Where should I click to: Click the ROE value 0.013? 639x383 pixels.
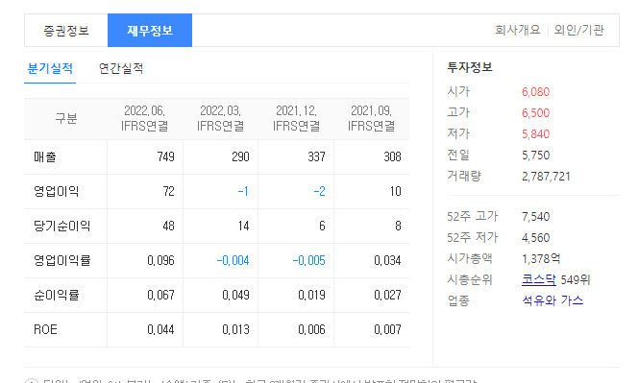(x=236, y=329)
